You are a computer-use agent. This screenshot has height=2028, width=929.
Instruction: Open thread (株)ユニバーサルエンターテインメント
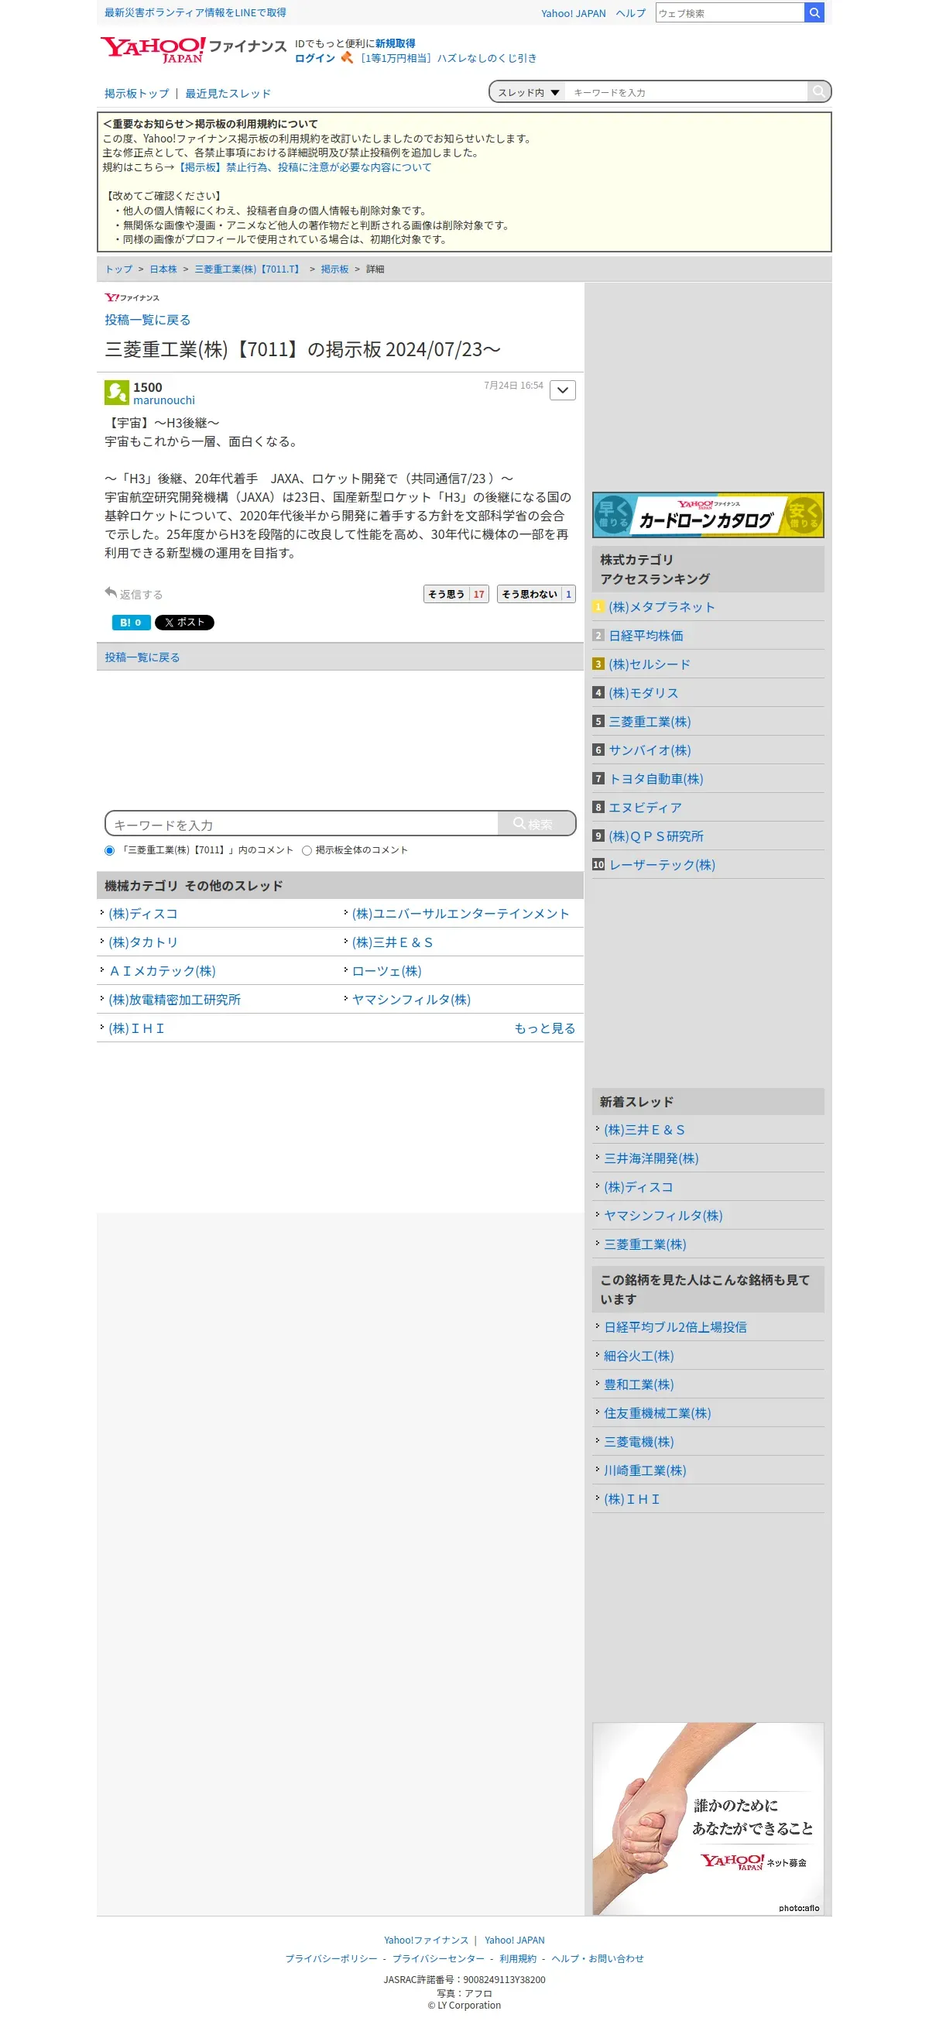point(461,914)
